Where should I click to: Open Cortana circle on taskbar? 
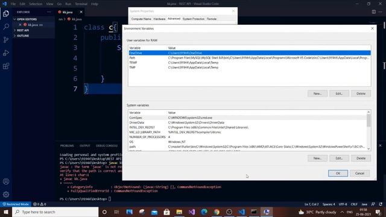[104, 212]
